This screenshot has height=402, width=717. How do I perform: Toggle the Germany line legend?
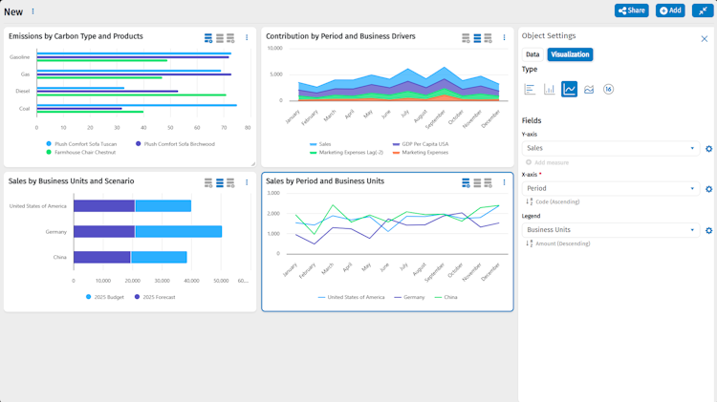pos(409,297)
